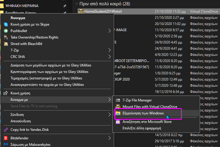Collapse the Πριν από πολύ καιρό group
Viewport: 220px width, 147px height.
pos(77,4)
